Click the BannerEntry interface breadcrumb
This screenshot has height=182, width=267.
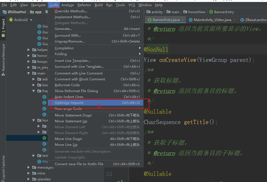pyautogui.click(x=222, y=12)
